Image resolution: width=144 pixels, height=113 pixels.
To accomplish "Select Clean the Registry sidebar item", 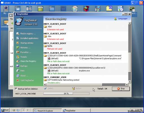I will [26, 61].
